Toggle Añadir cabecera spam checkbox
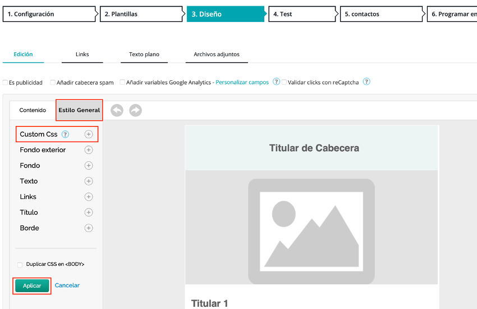477x309 pixels. 53,83
